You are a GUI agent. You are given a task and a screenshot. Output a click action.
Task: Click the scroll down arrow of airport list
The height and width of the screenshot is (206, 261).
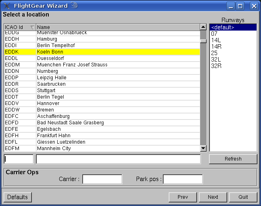pos(203,148)
